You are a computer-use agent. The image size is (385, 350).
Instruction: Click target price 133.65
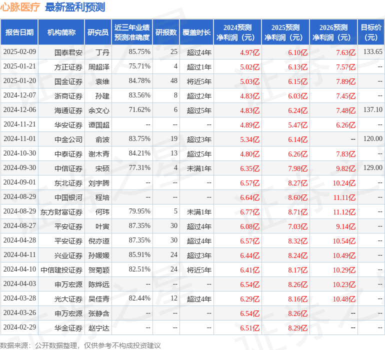(372, 52)
